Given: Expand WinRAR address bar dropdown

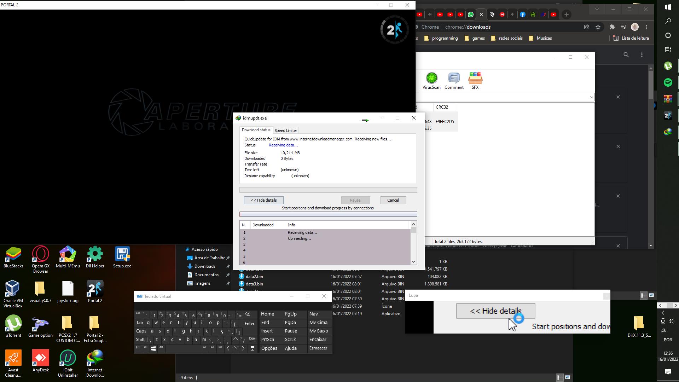Looking at the screenshot, I should [591, 97].
